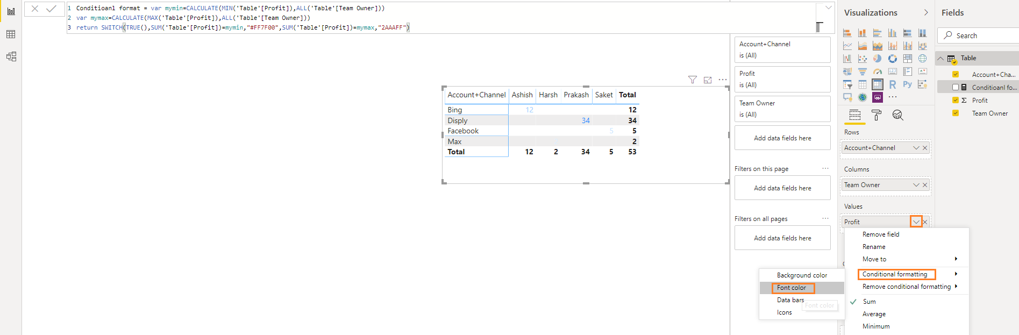Enter focus mode on the matrix
Screen dimensions: 1019x335
click(x=708, y=80)
